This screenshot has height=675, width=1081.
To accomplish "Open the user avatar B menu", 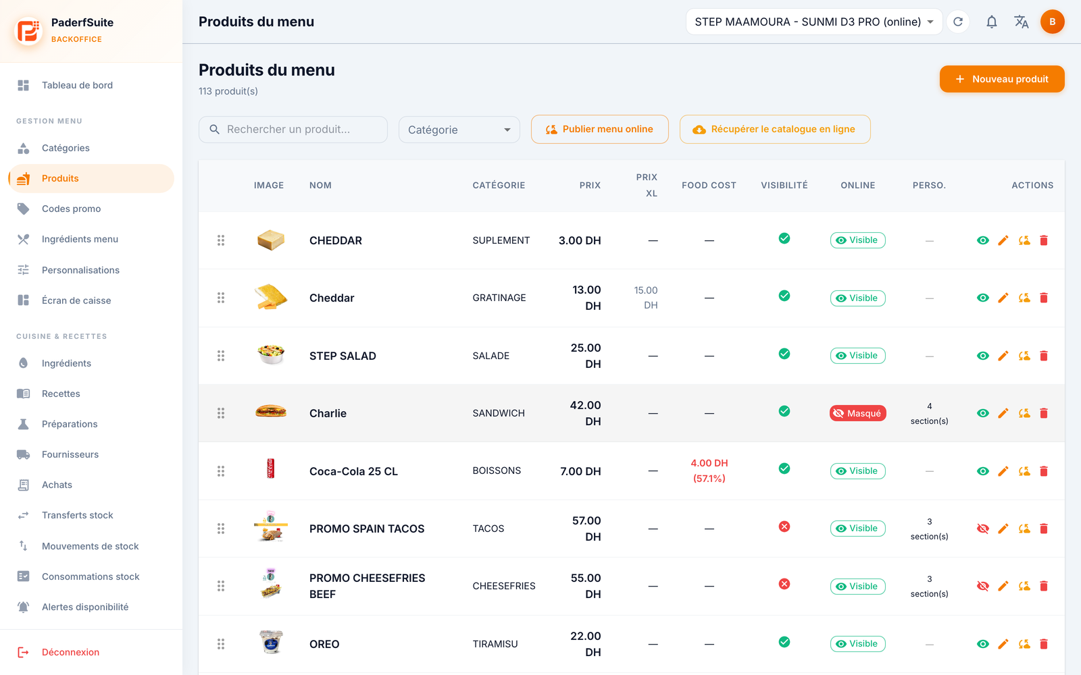I will pos(1052,22).
